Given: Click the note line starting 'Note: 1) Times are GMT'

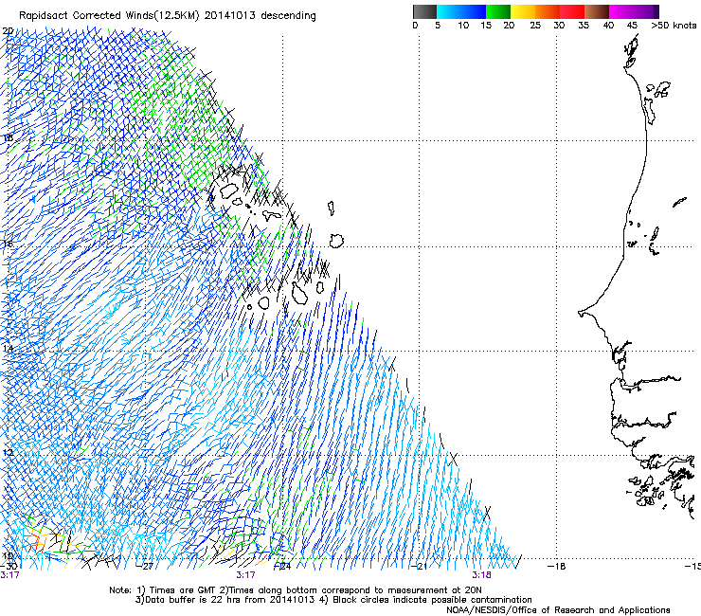Looking at the screenshot, I should tap(296, 590).
